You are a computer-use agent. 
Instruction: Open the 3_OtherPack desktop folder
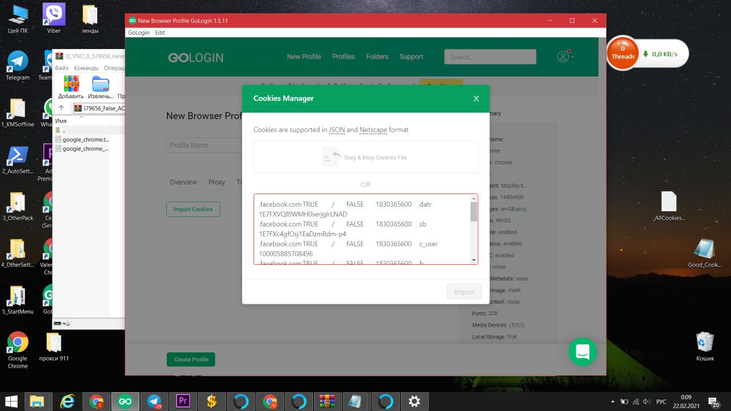click(x=18, y=205)
